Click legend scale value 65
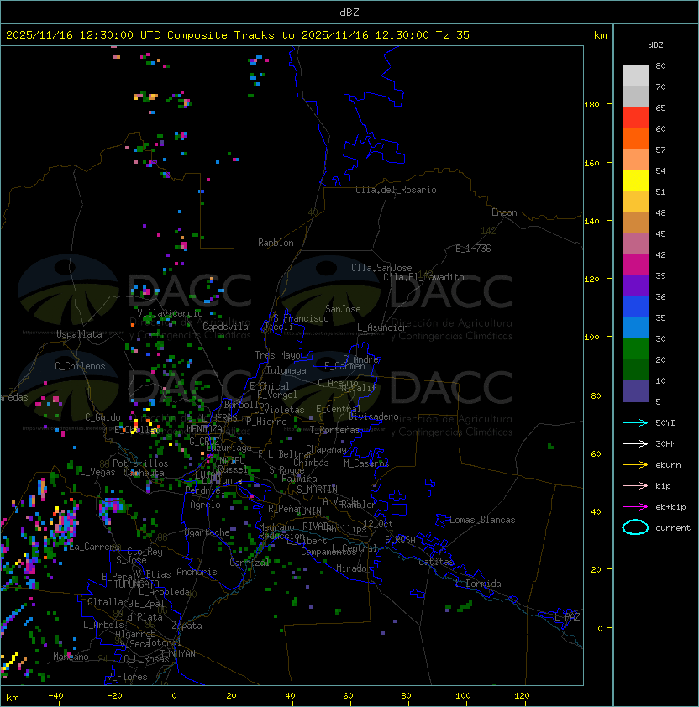This screenshot has height=707, width=699. [660, 108]
